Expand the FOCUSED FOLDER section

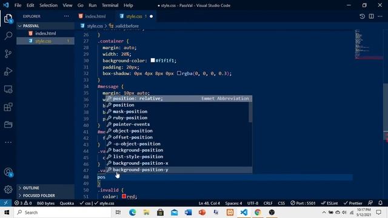(45, 196)
